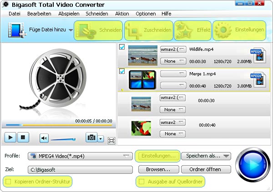Click the playback progress bar

point(59,125)
